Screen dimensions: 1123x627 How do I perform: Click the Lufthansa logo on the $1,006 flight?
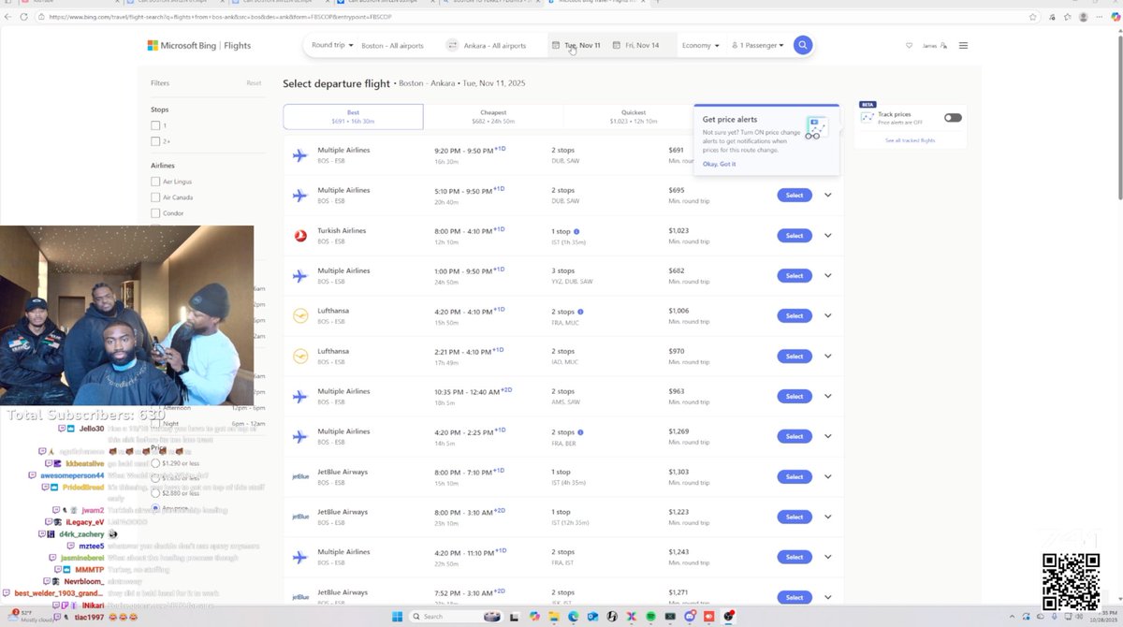[300, 316]
